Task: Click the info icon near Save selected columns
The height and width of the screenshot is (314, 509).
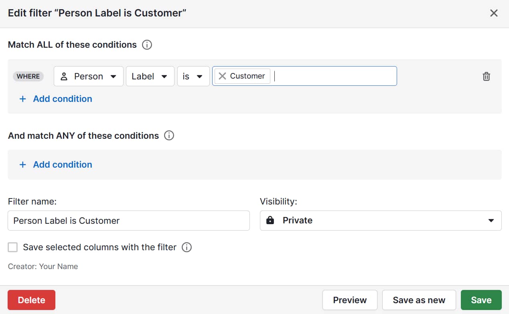Action: pos(187,247)
